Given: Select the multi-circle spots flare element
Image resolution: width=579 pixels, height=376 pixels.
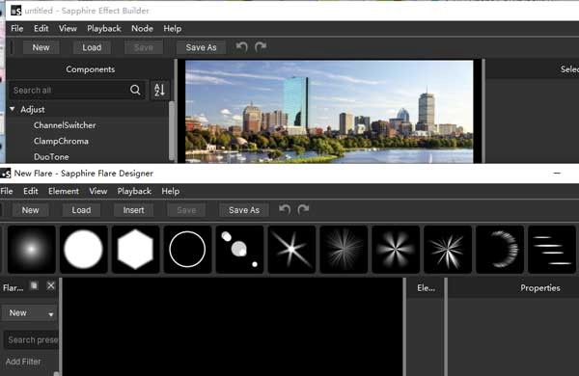Looking at the screenshot, I should [239, 250].
